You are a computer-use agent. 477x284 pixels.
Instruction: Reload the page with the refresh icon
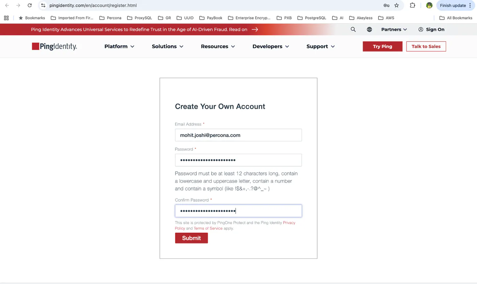(30, 5)
